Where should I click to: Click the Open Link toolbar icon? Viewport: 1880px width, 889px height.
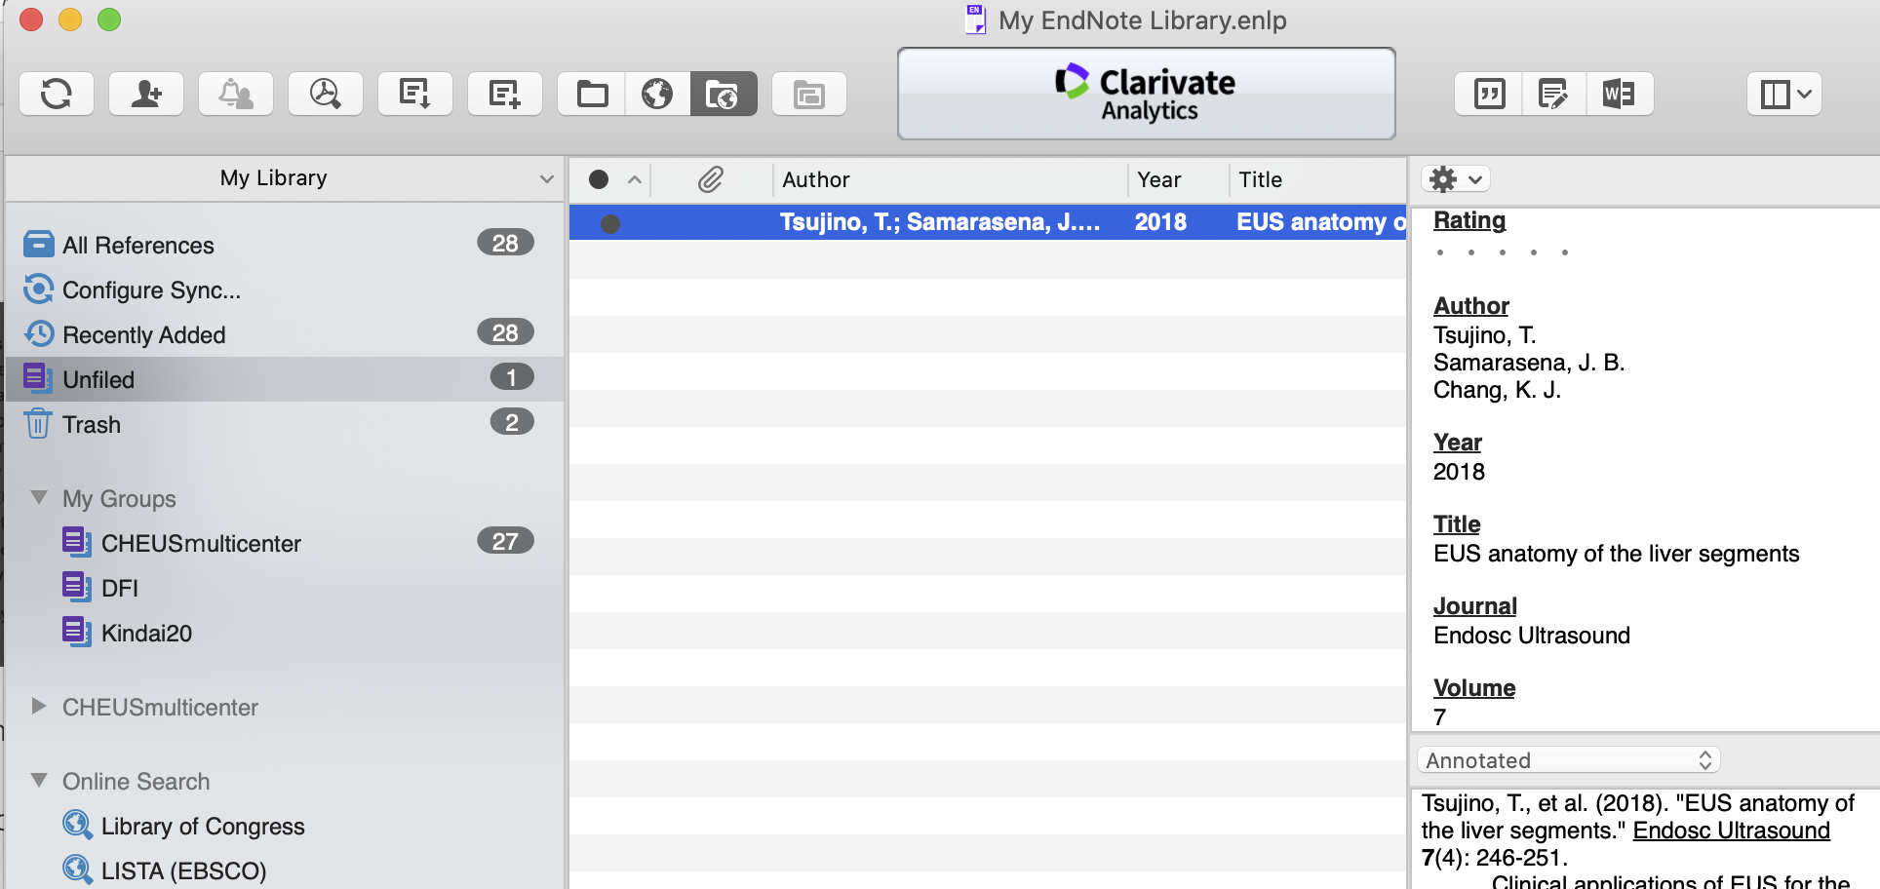point(809,94)
